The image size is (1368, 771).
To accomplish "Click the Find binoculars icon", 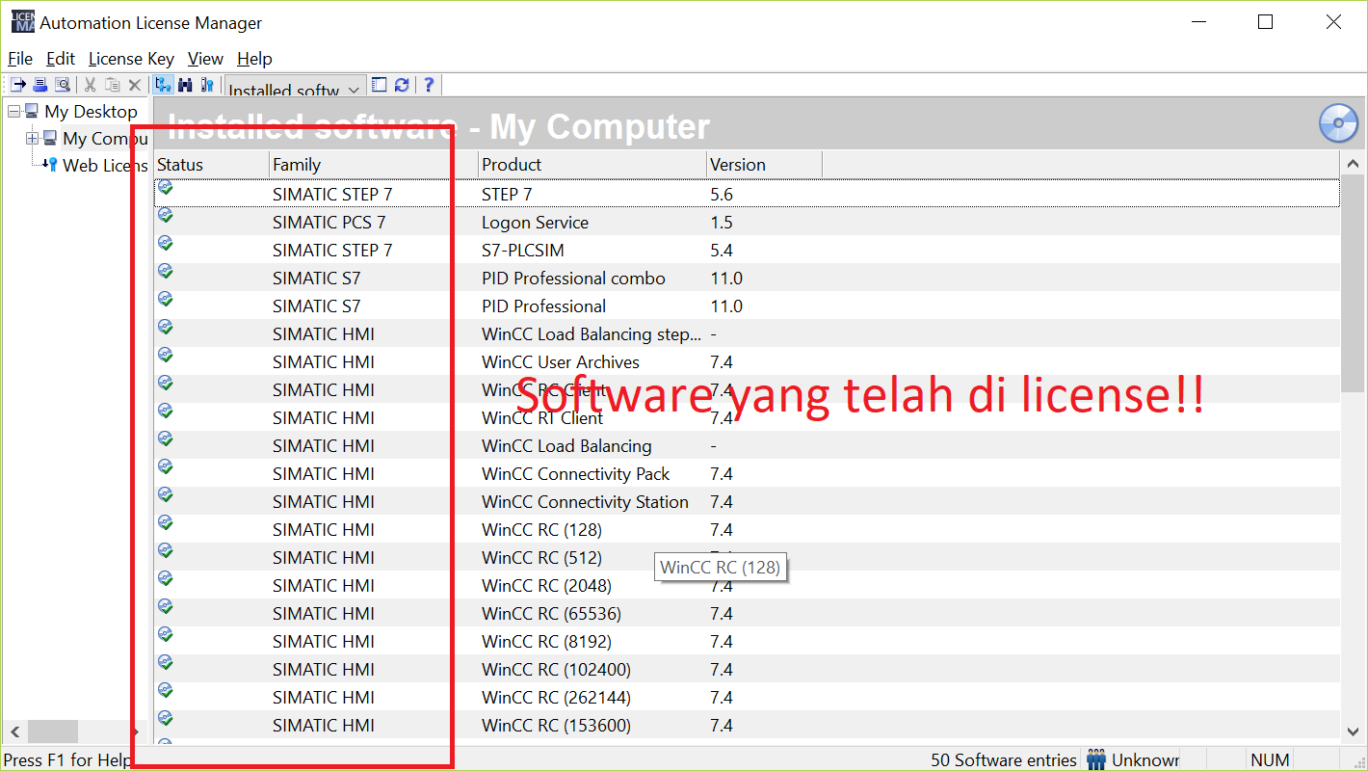I will click(x=185, y=85).
